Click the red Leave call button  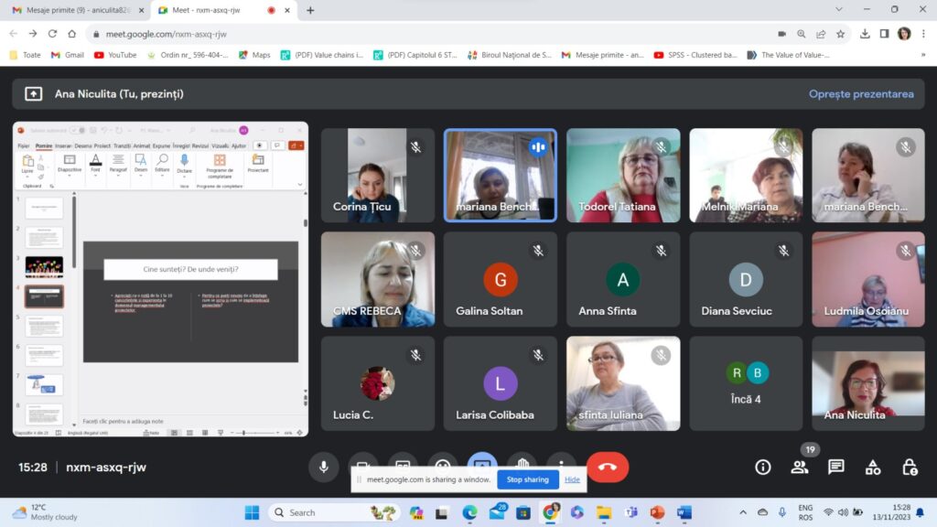[x=607, y=467]
